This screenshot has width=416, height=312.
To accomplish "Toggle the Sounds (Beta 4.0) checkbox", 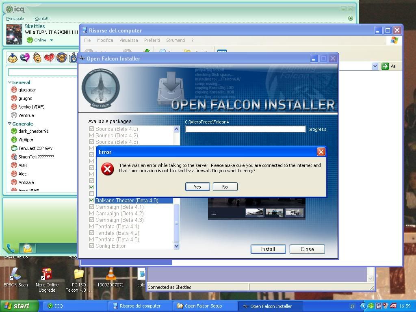I will (91, 129).
